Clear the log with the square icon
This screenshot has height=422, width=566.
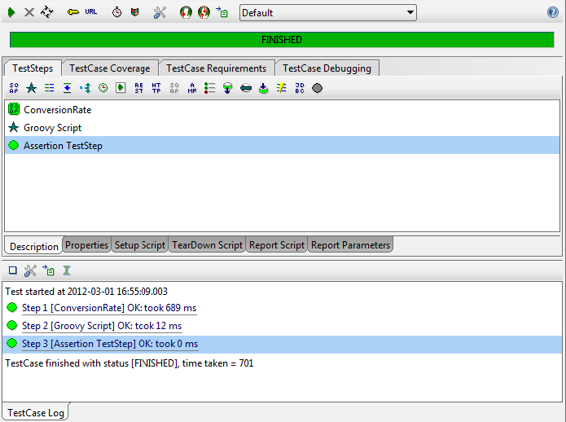(13, 270)
